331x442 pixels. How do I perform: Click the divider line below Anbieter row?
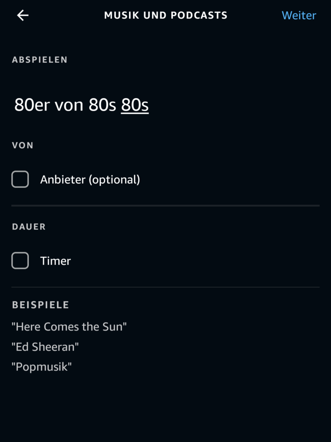point(165,205)
